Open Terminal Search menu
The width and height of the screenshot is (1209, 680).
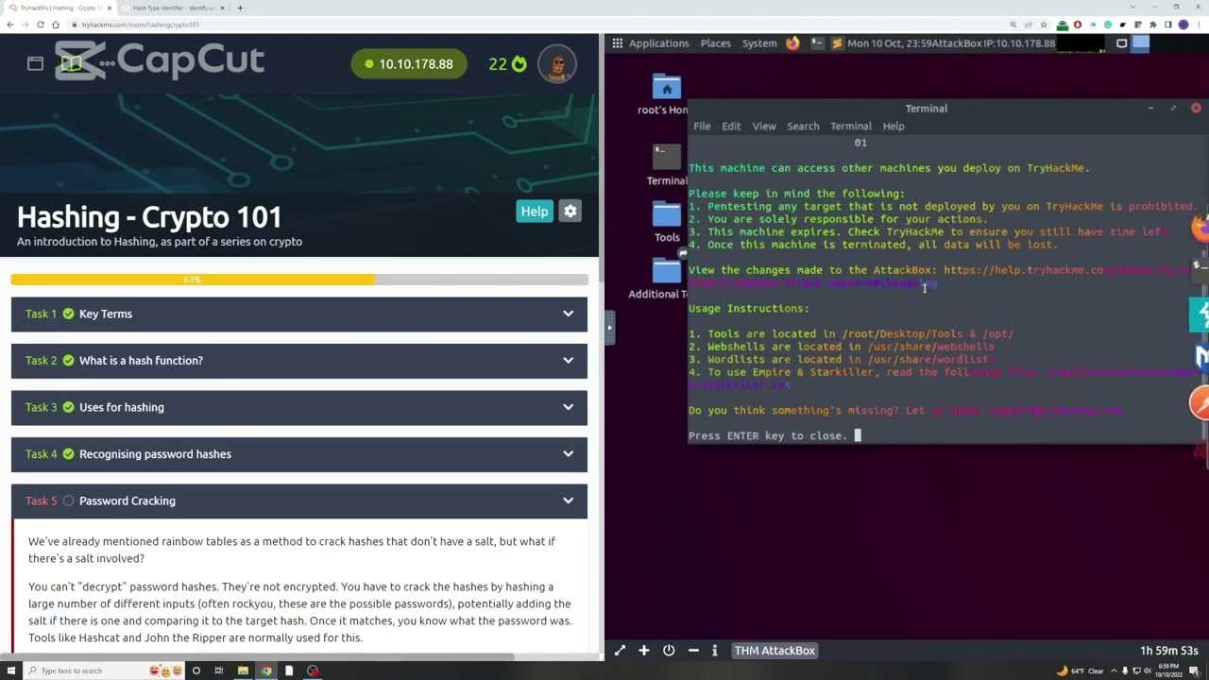[803, 127]
